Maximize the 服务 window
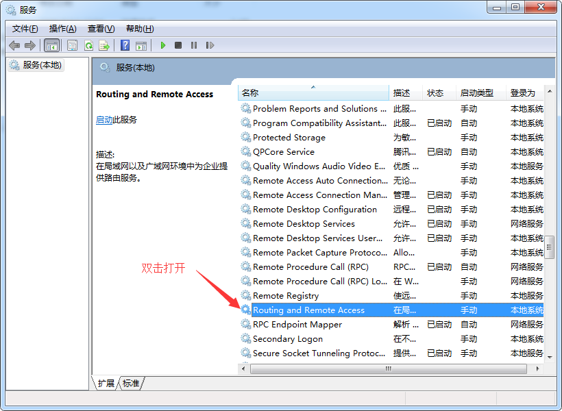 [x=515, y=7]
